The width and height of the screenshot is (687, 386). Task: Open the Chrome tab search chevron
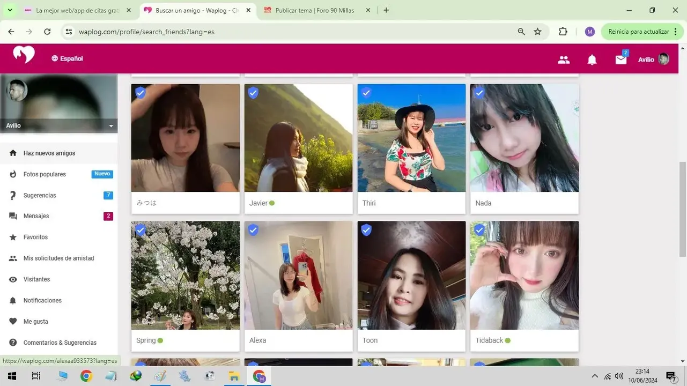pyautogui.click(x=10, y=10)
